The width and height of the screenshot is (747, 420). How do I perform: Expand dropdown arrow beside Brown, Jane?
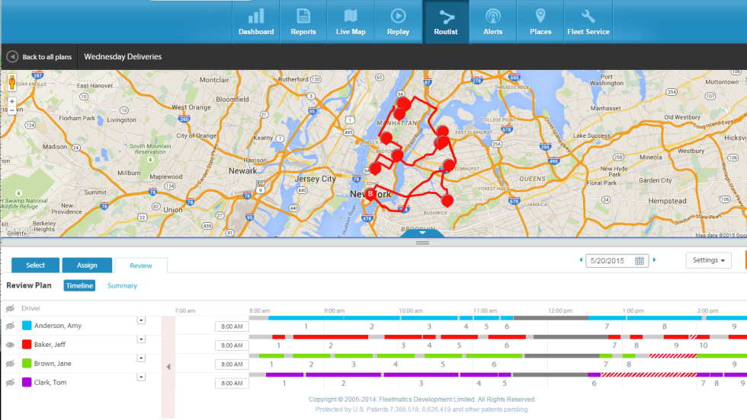pos(141,358)
